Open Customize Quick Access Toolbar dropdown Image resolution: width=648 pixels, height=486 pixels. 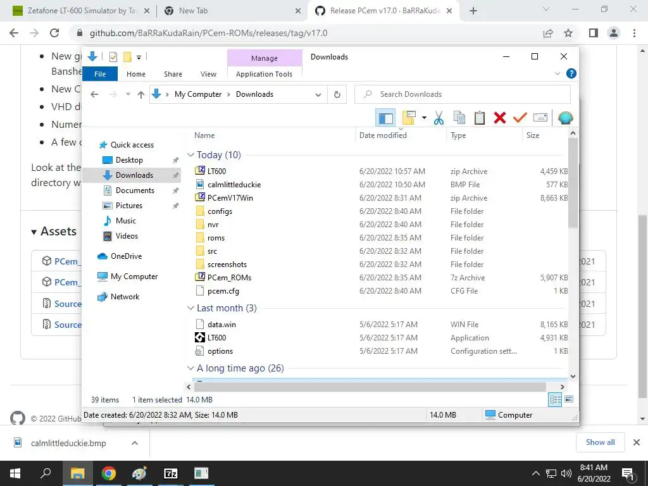[139, 58]
